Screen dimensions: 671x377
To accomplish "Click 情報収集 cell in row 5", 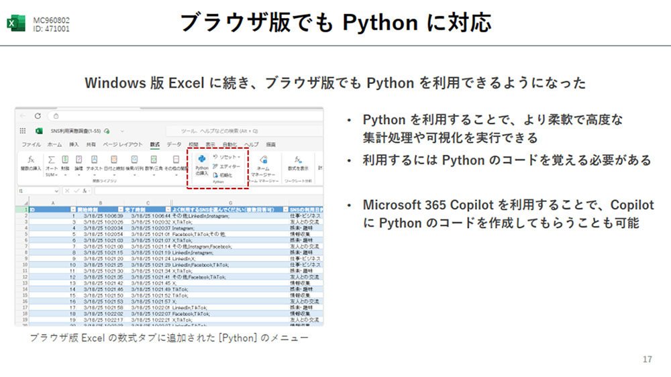I will point(306,235).
